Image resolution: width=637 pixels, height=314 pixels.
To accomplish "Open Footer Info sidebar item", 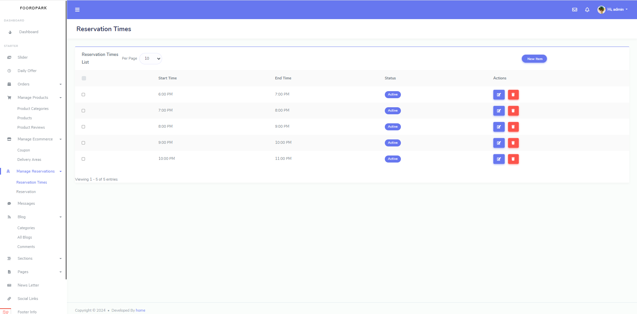I will coord(27,312).
